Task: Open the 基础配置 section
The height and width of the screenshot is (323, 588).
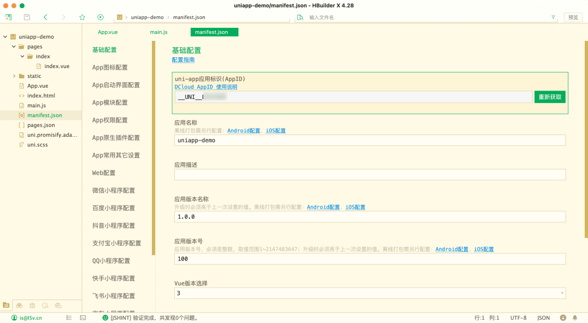Action: [x=104, y=50]
